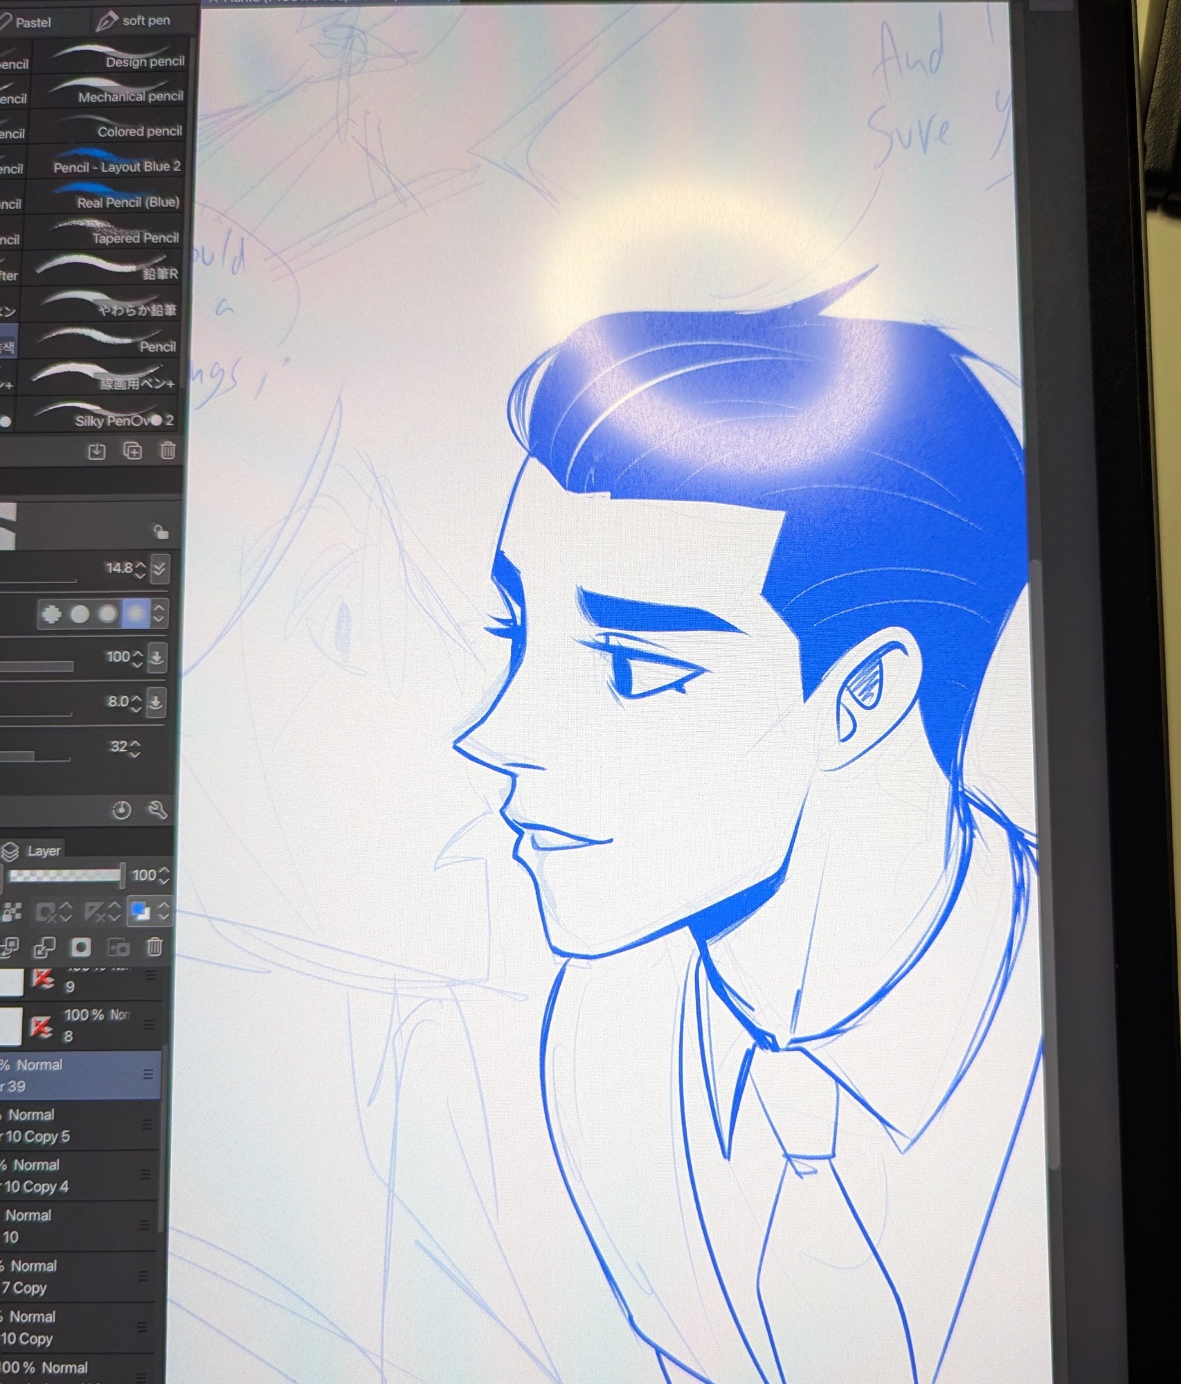Reset tool settings to default icon

click(122, 809)
